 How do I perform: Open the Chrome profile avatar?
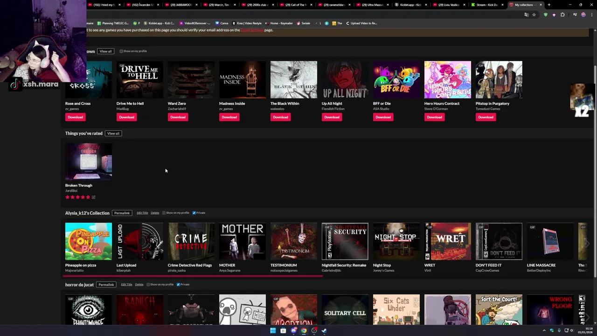[583, 14]
